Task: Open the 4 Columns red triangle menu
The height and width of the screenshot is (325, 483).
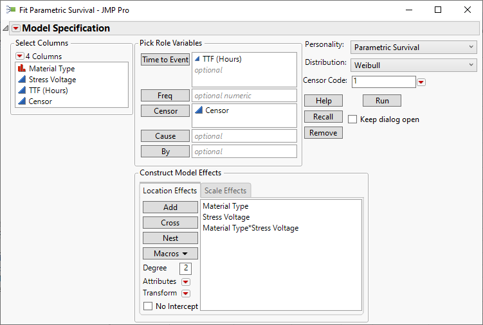Action: [20, 57]
